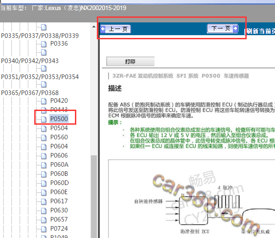The image size is (275, 238).
Task: Click document icon beside P0617
Action: (x=44, y=201)
